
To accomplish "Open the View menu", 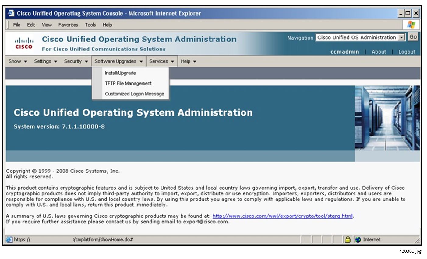I will [x=47, y=25].
